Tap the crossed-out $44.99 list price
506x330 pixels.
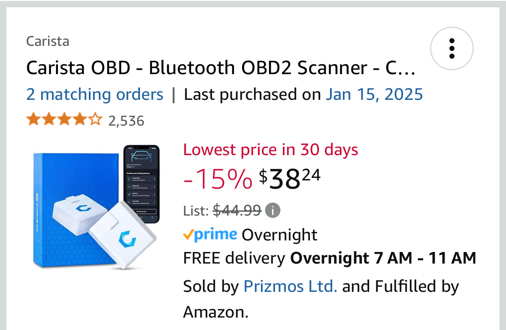(237, 210)
